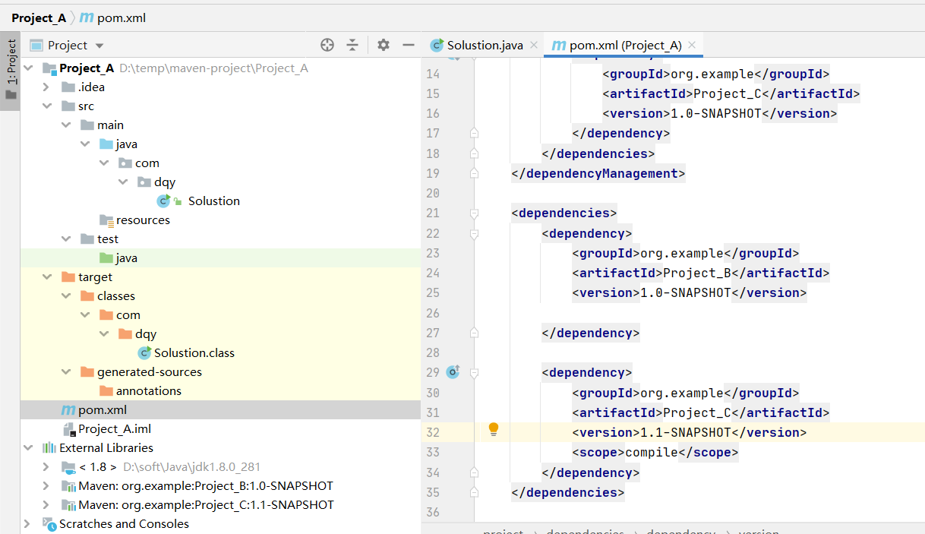Screen dimensions: 925x534
Task: Select the Project_A.iml file
Action: pyautogui.click(x=115, y=428)
